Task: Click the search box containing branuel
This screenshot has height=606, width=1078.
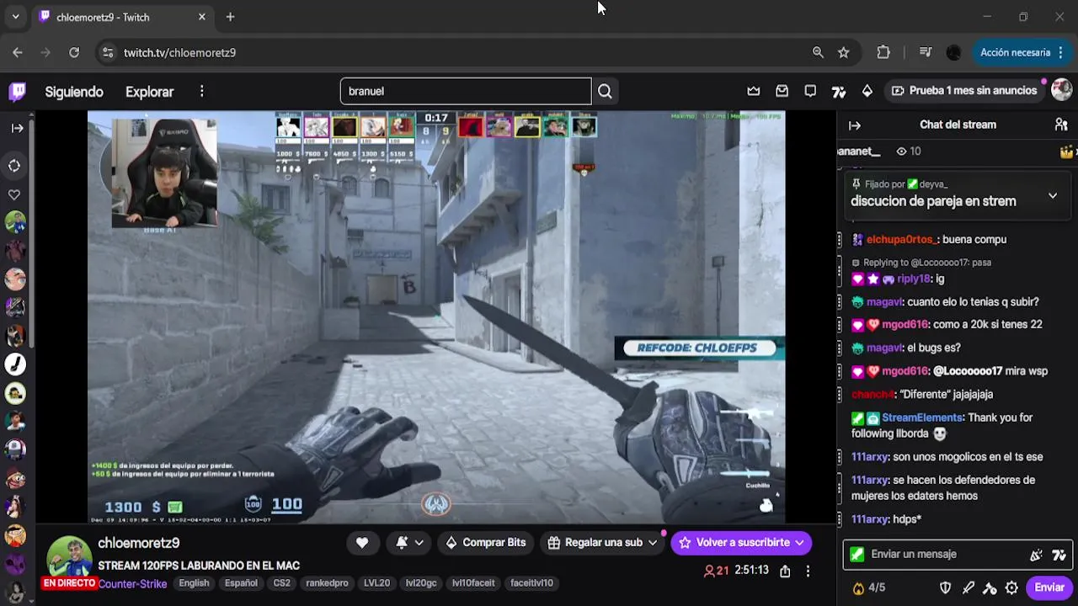Action: (466, 91)
